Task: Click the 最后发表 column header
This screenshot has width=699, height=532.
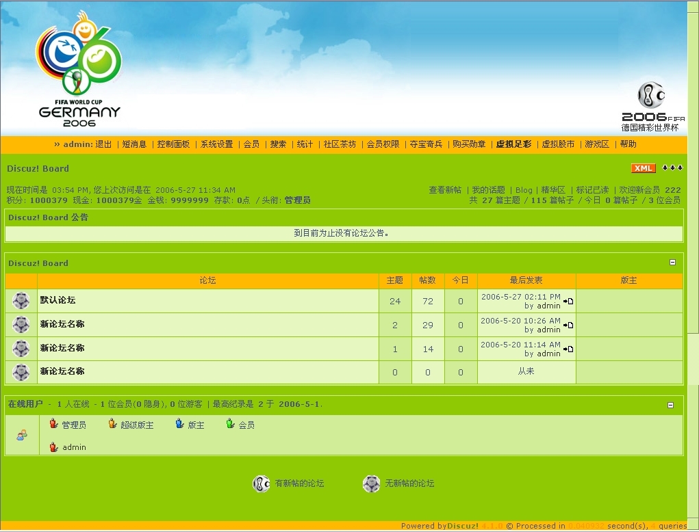Action: 526,280
